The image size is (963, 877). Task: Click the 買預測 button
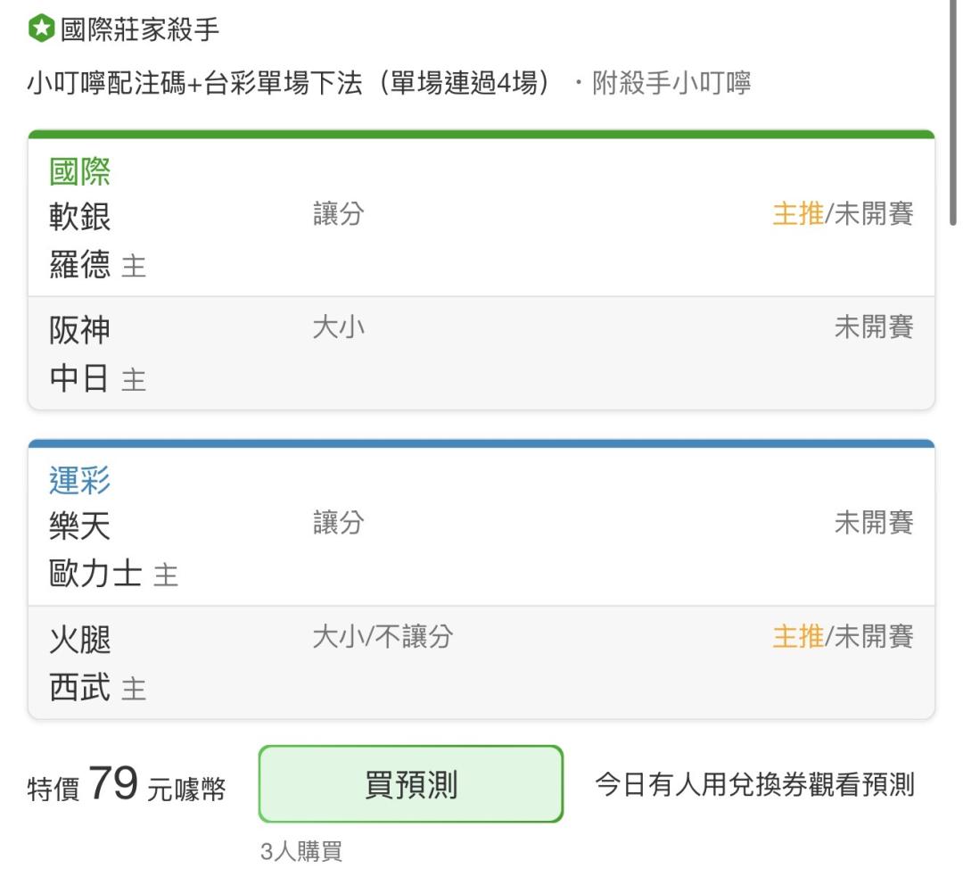[x=411, y=783]
